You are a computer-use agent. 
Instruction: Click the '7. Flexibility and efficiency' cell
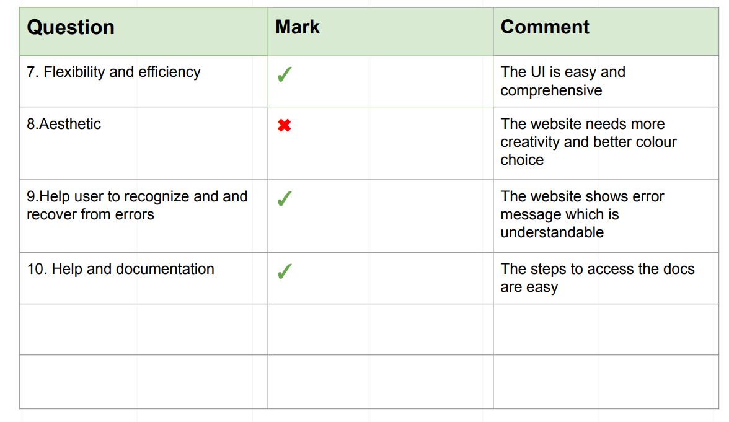(x=144, y=81)
